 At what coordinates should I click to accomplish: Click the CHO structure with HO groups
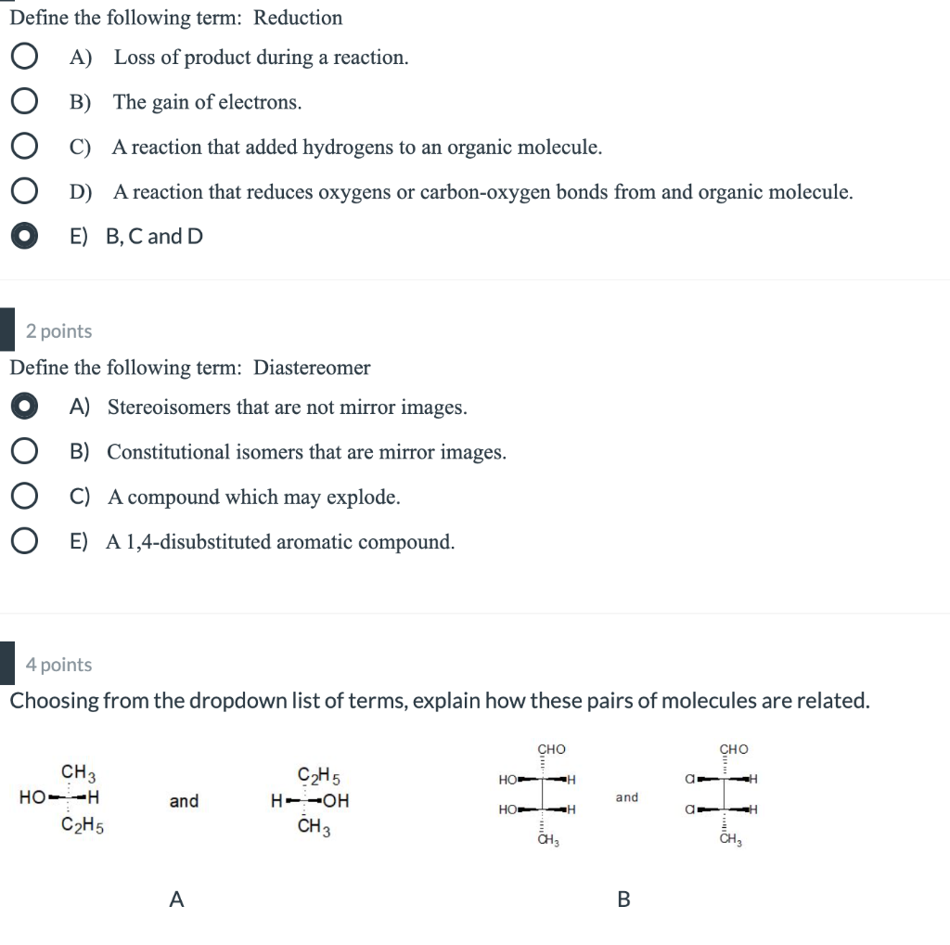pos(543,794)
